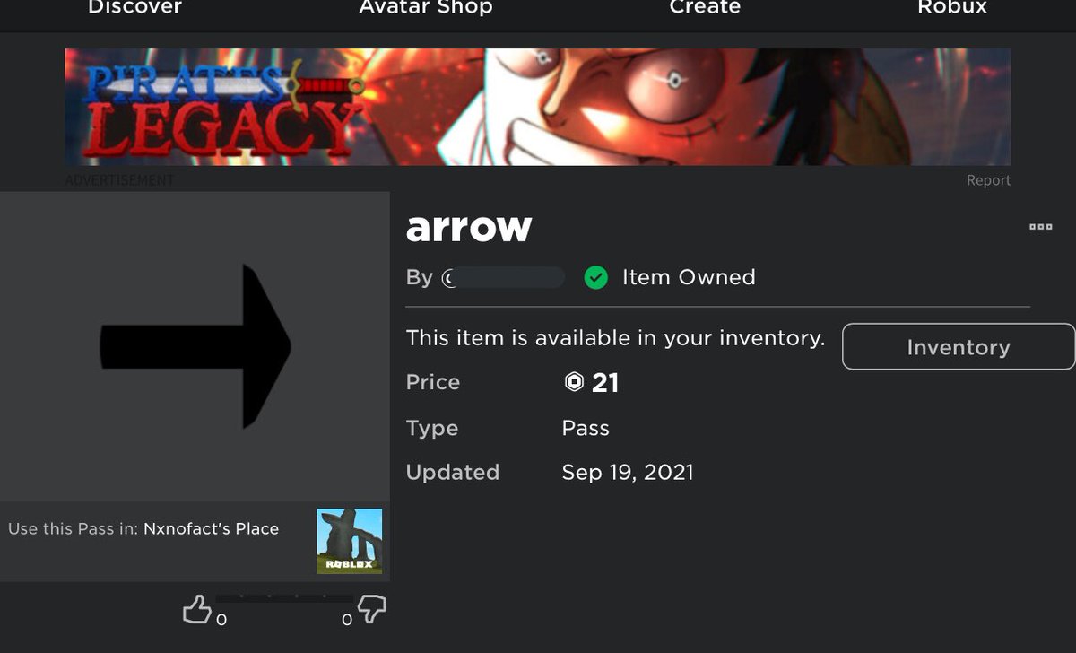Report the advertisement
Viewport: 1076px width, 653px height.
click(x=988, y=180)
